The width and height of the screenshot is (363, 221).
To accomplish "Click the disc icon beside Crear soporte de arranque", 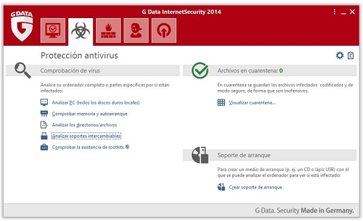I will pyautogui.click(x=221, y=187).
